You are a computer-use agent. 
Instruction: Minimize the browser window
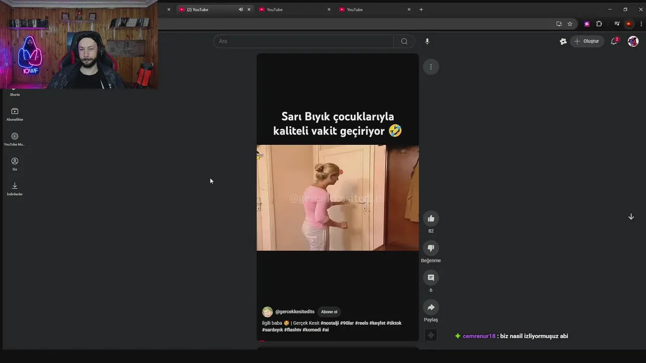click(610, 10)
